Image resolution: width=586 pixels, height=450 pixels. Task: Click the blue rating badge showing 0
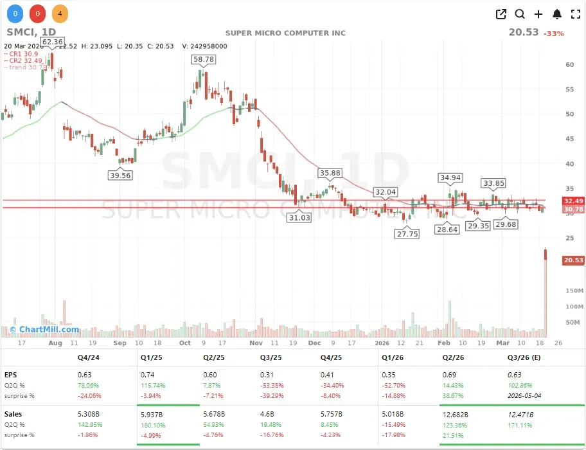(15, 13)
